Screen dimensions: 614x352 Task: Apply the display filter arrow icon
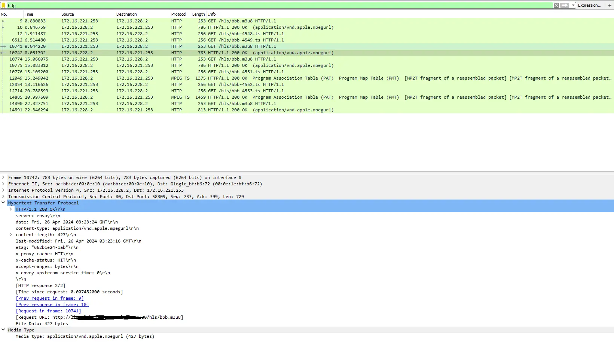click(565, 5)
